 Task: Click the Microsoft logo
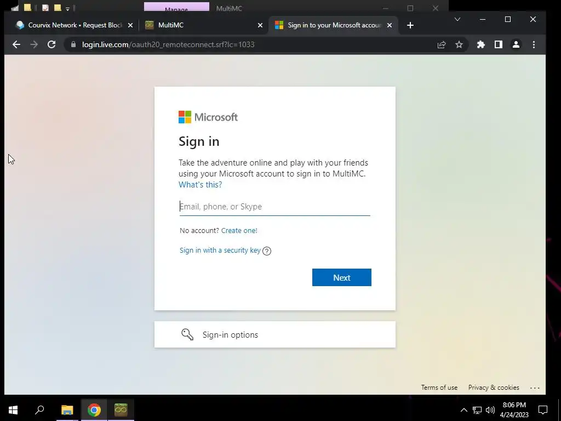coord(208,117)
